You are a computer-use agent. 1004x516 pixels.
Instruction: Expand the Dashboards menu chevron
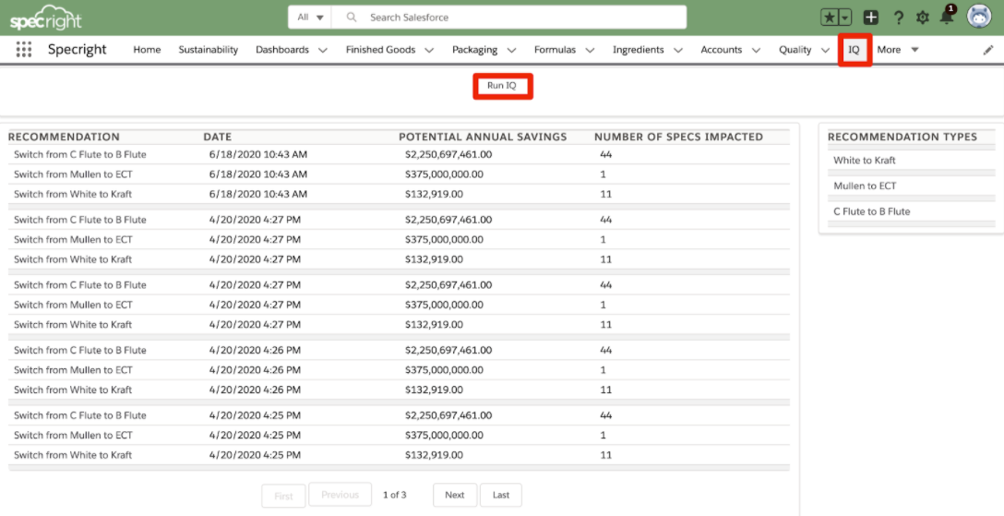click(322, 51)
